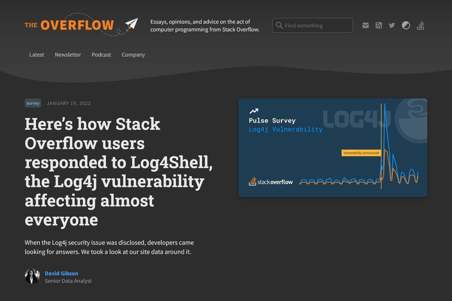Screen dimensions: 452x301
Task: Click the JANUARY 19, 2022 date text
Action: click(x=69, y=103)
